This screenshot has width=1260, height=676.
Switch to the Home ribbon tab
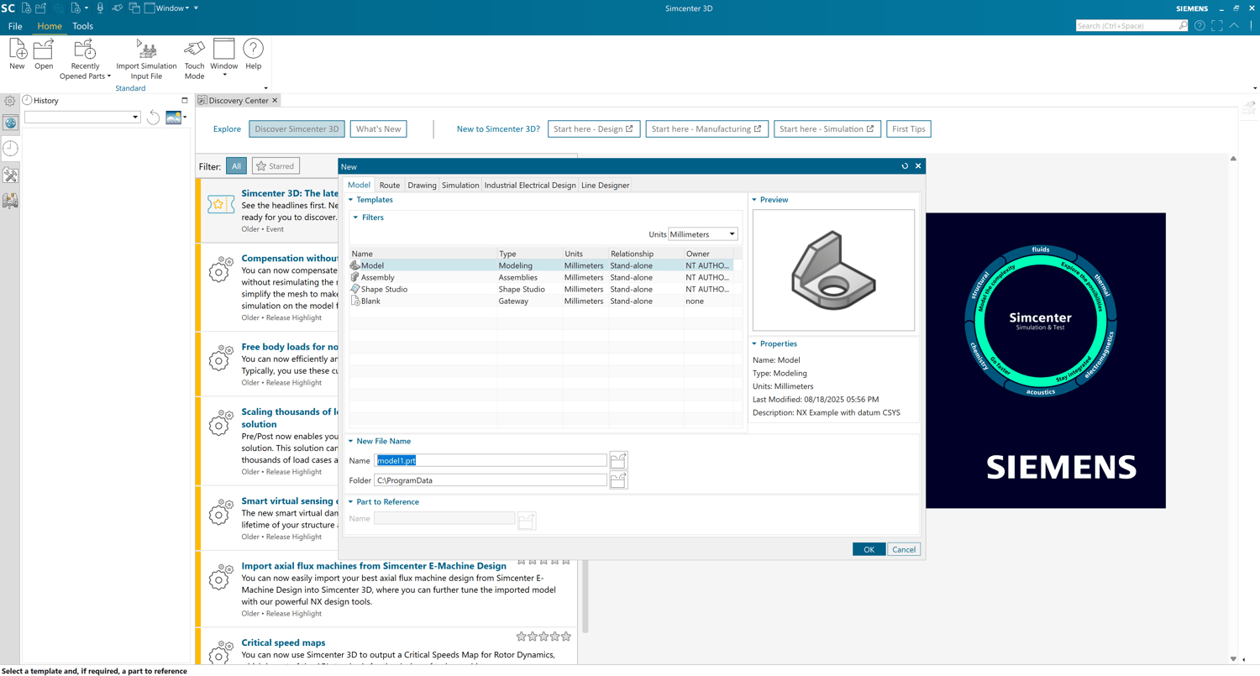point(50,26)
